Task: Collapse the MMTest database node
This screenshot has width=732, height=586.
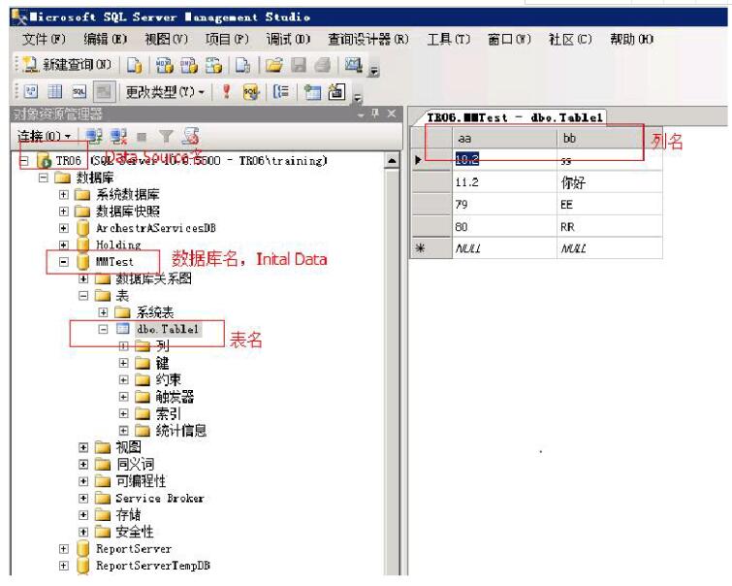Action: coord(63,262)
